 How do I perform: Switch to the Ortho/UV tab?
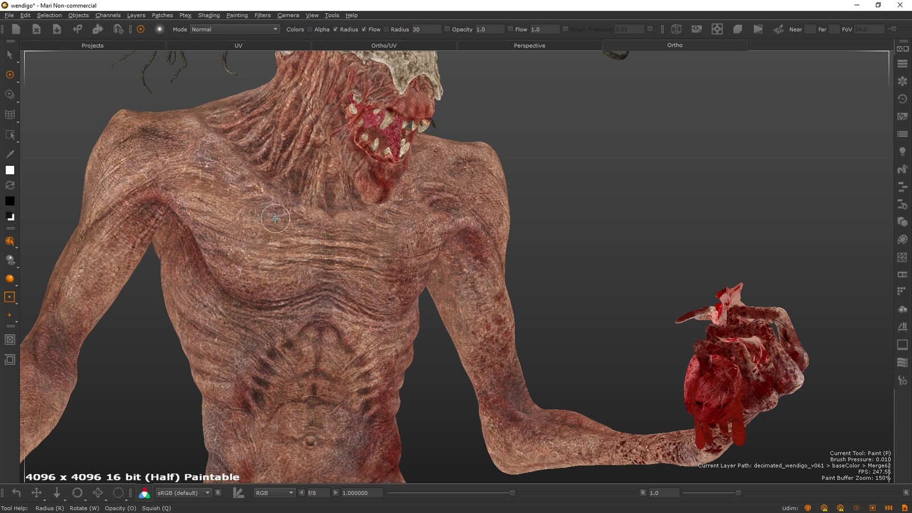click(x=384, y=46)
